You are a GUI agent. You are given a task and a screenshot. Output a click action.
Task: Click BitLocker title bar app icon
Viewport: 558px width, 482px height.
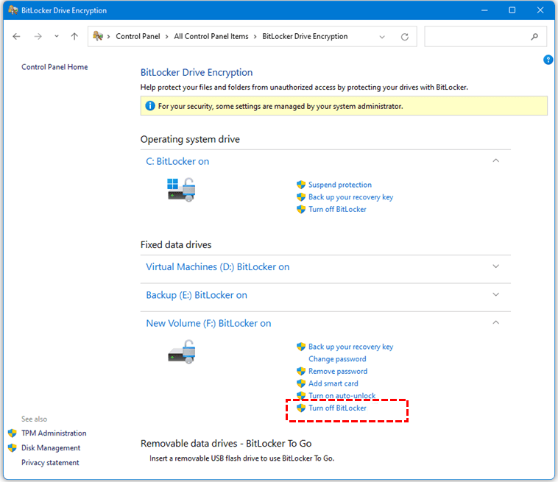tap(13, 10)
